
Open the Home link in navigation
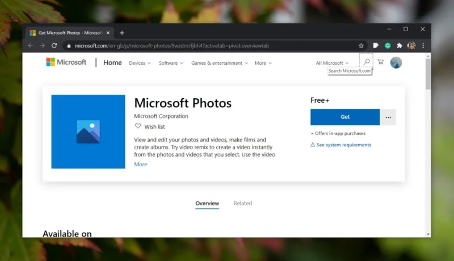click(112, 63)
